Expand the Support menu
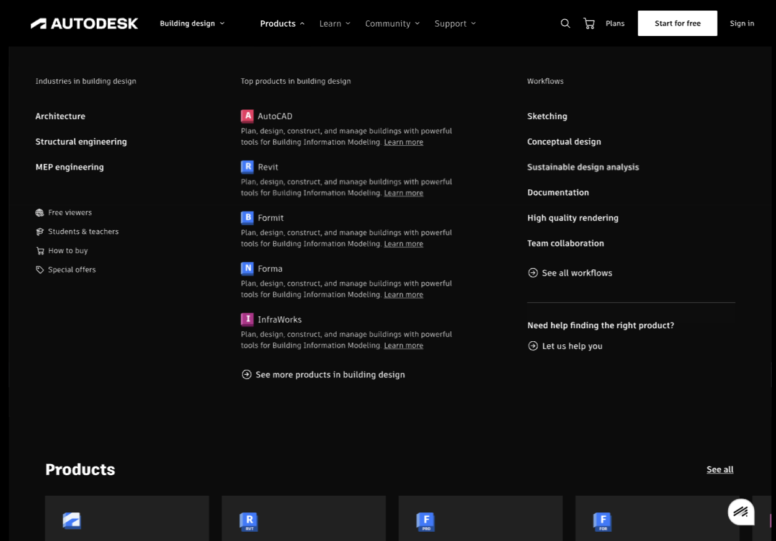 [455, 24]
